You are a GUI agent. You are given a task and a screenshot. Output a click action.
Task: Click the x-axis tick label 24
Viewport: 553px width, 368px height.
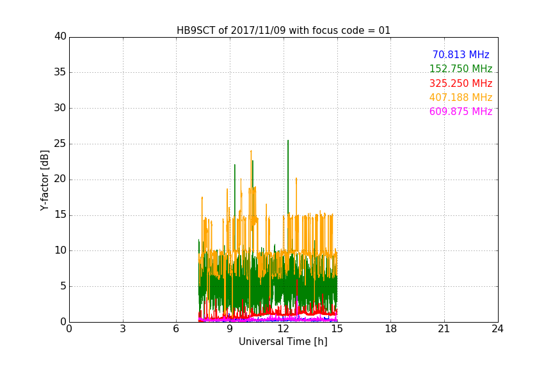pos(498,329)
